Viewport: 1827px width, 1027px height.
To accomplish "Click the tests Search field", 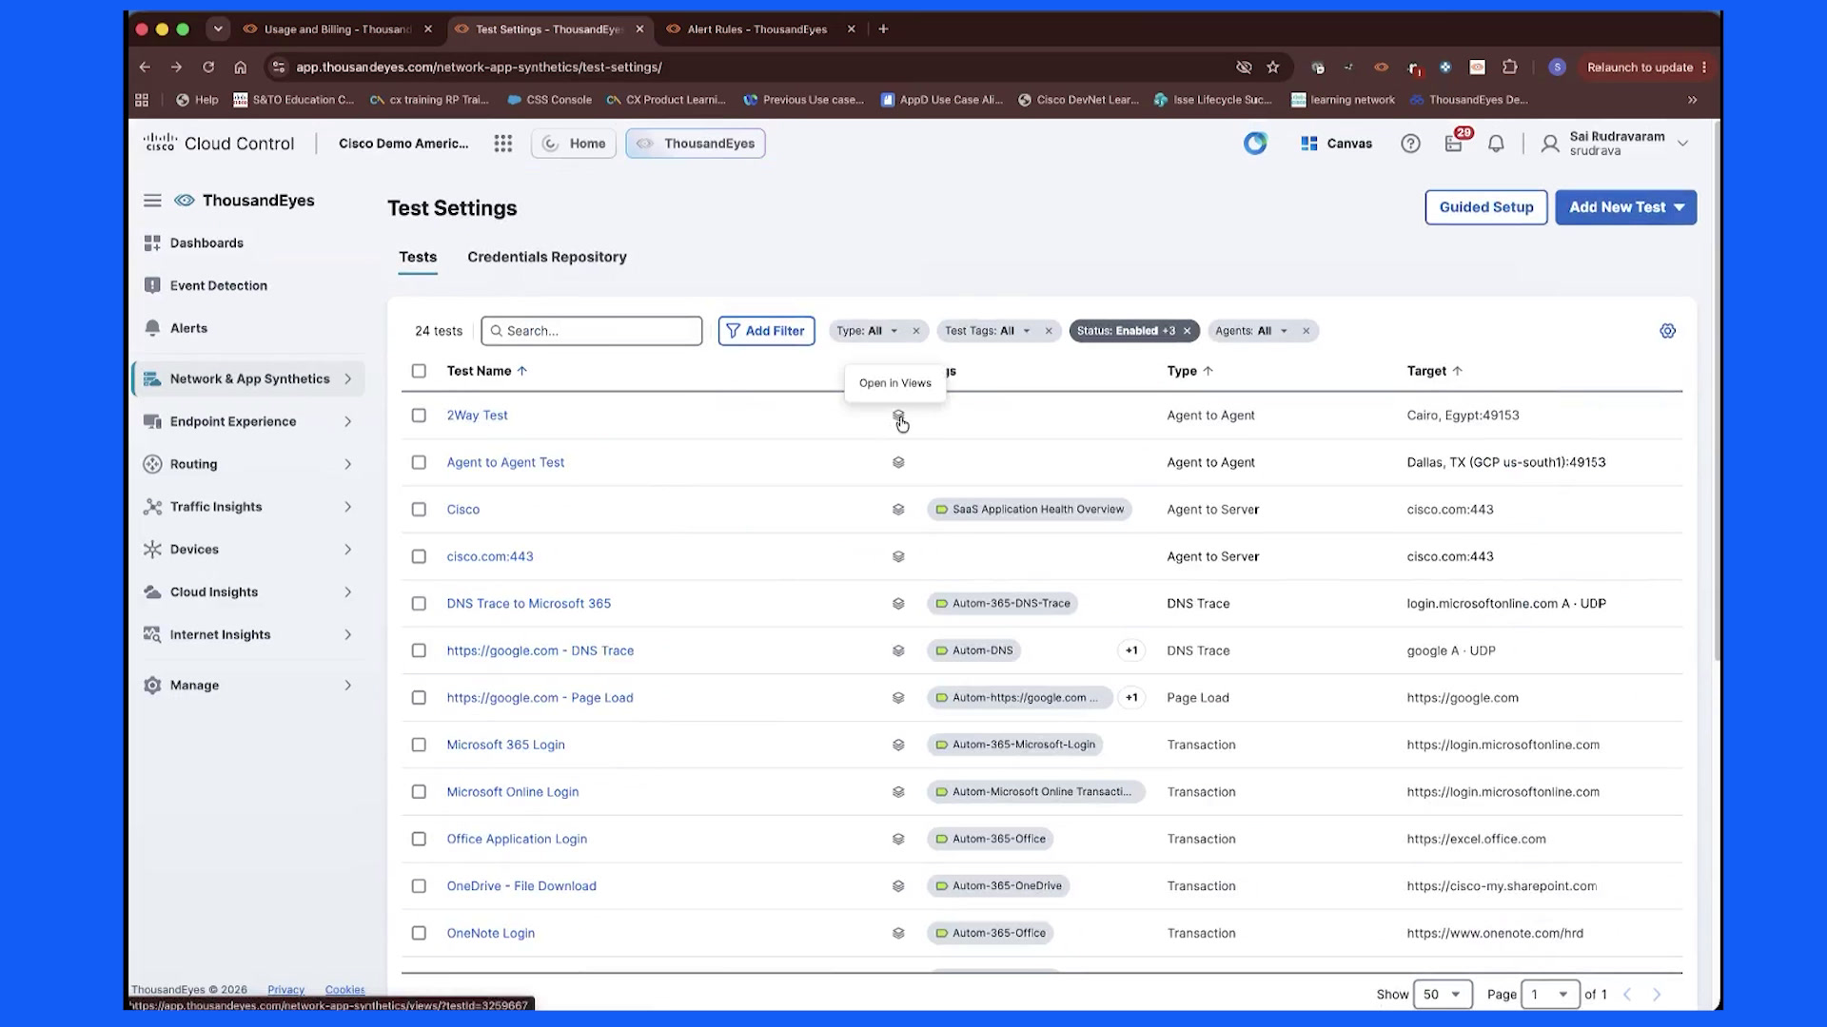I will [x=592, y=331].
